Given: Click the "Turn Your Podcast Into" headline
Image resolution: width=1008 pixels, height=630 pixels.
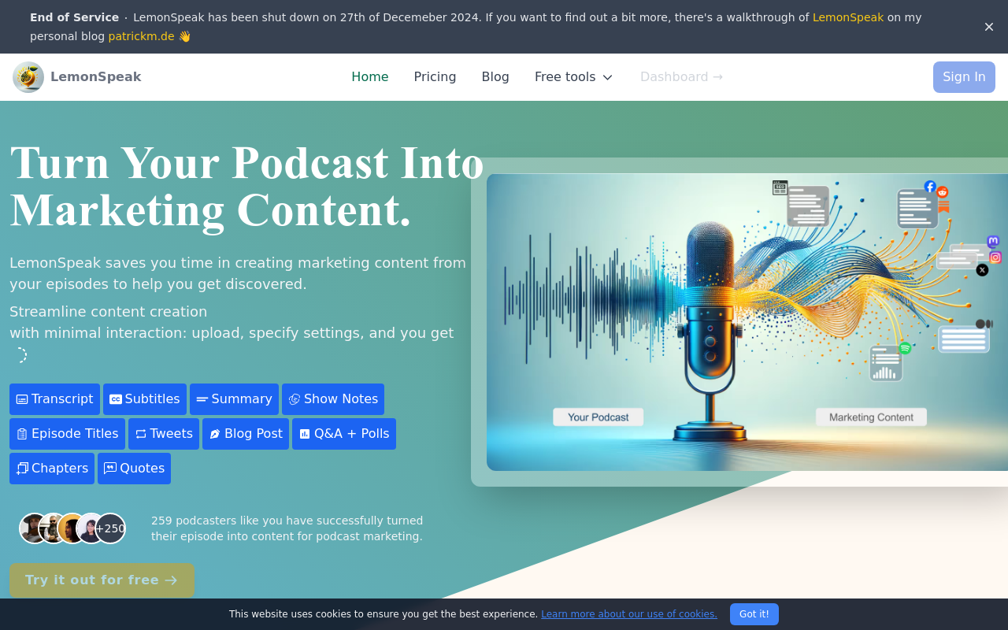Looking at the screenshot, I should (x=247, y=163).
